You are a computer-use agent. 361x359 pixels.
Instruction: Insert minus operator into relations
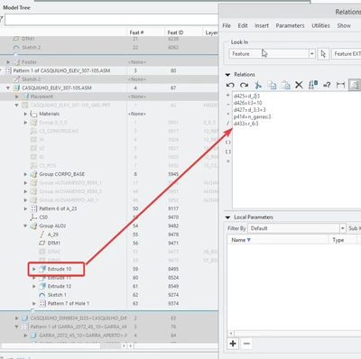[x=228, y=105]
